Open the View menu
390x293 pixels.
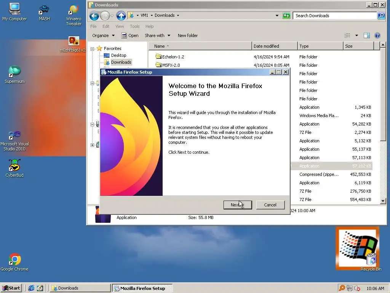tap(119, 26)
